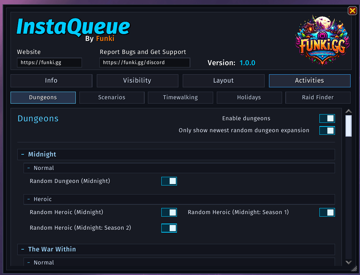The width and height of the screenshot is (360, 275).
Task: Collapse the Normal subsection under Midnight
Action: (x=179, y=168)
